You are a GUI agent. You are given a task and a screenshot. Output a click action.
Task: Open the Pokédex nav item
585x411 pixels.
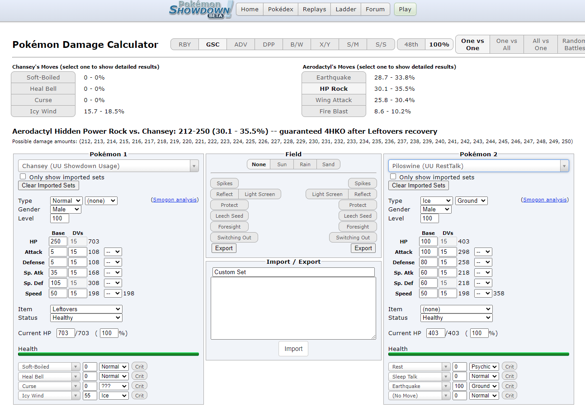point(280,9)
